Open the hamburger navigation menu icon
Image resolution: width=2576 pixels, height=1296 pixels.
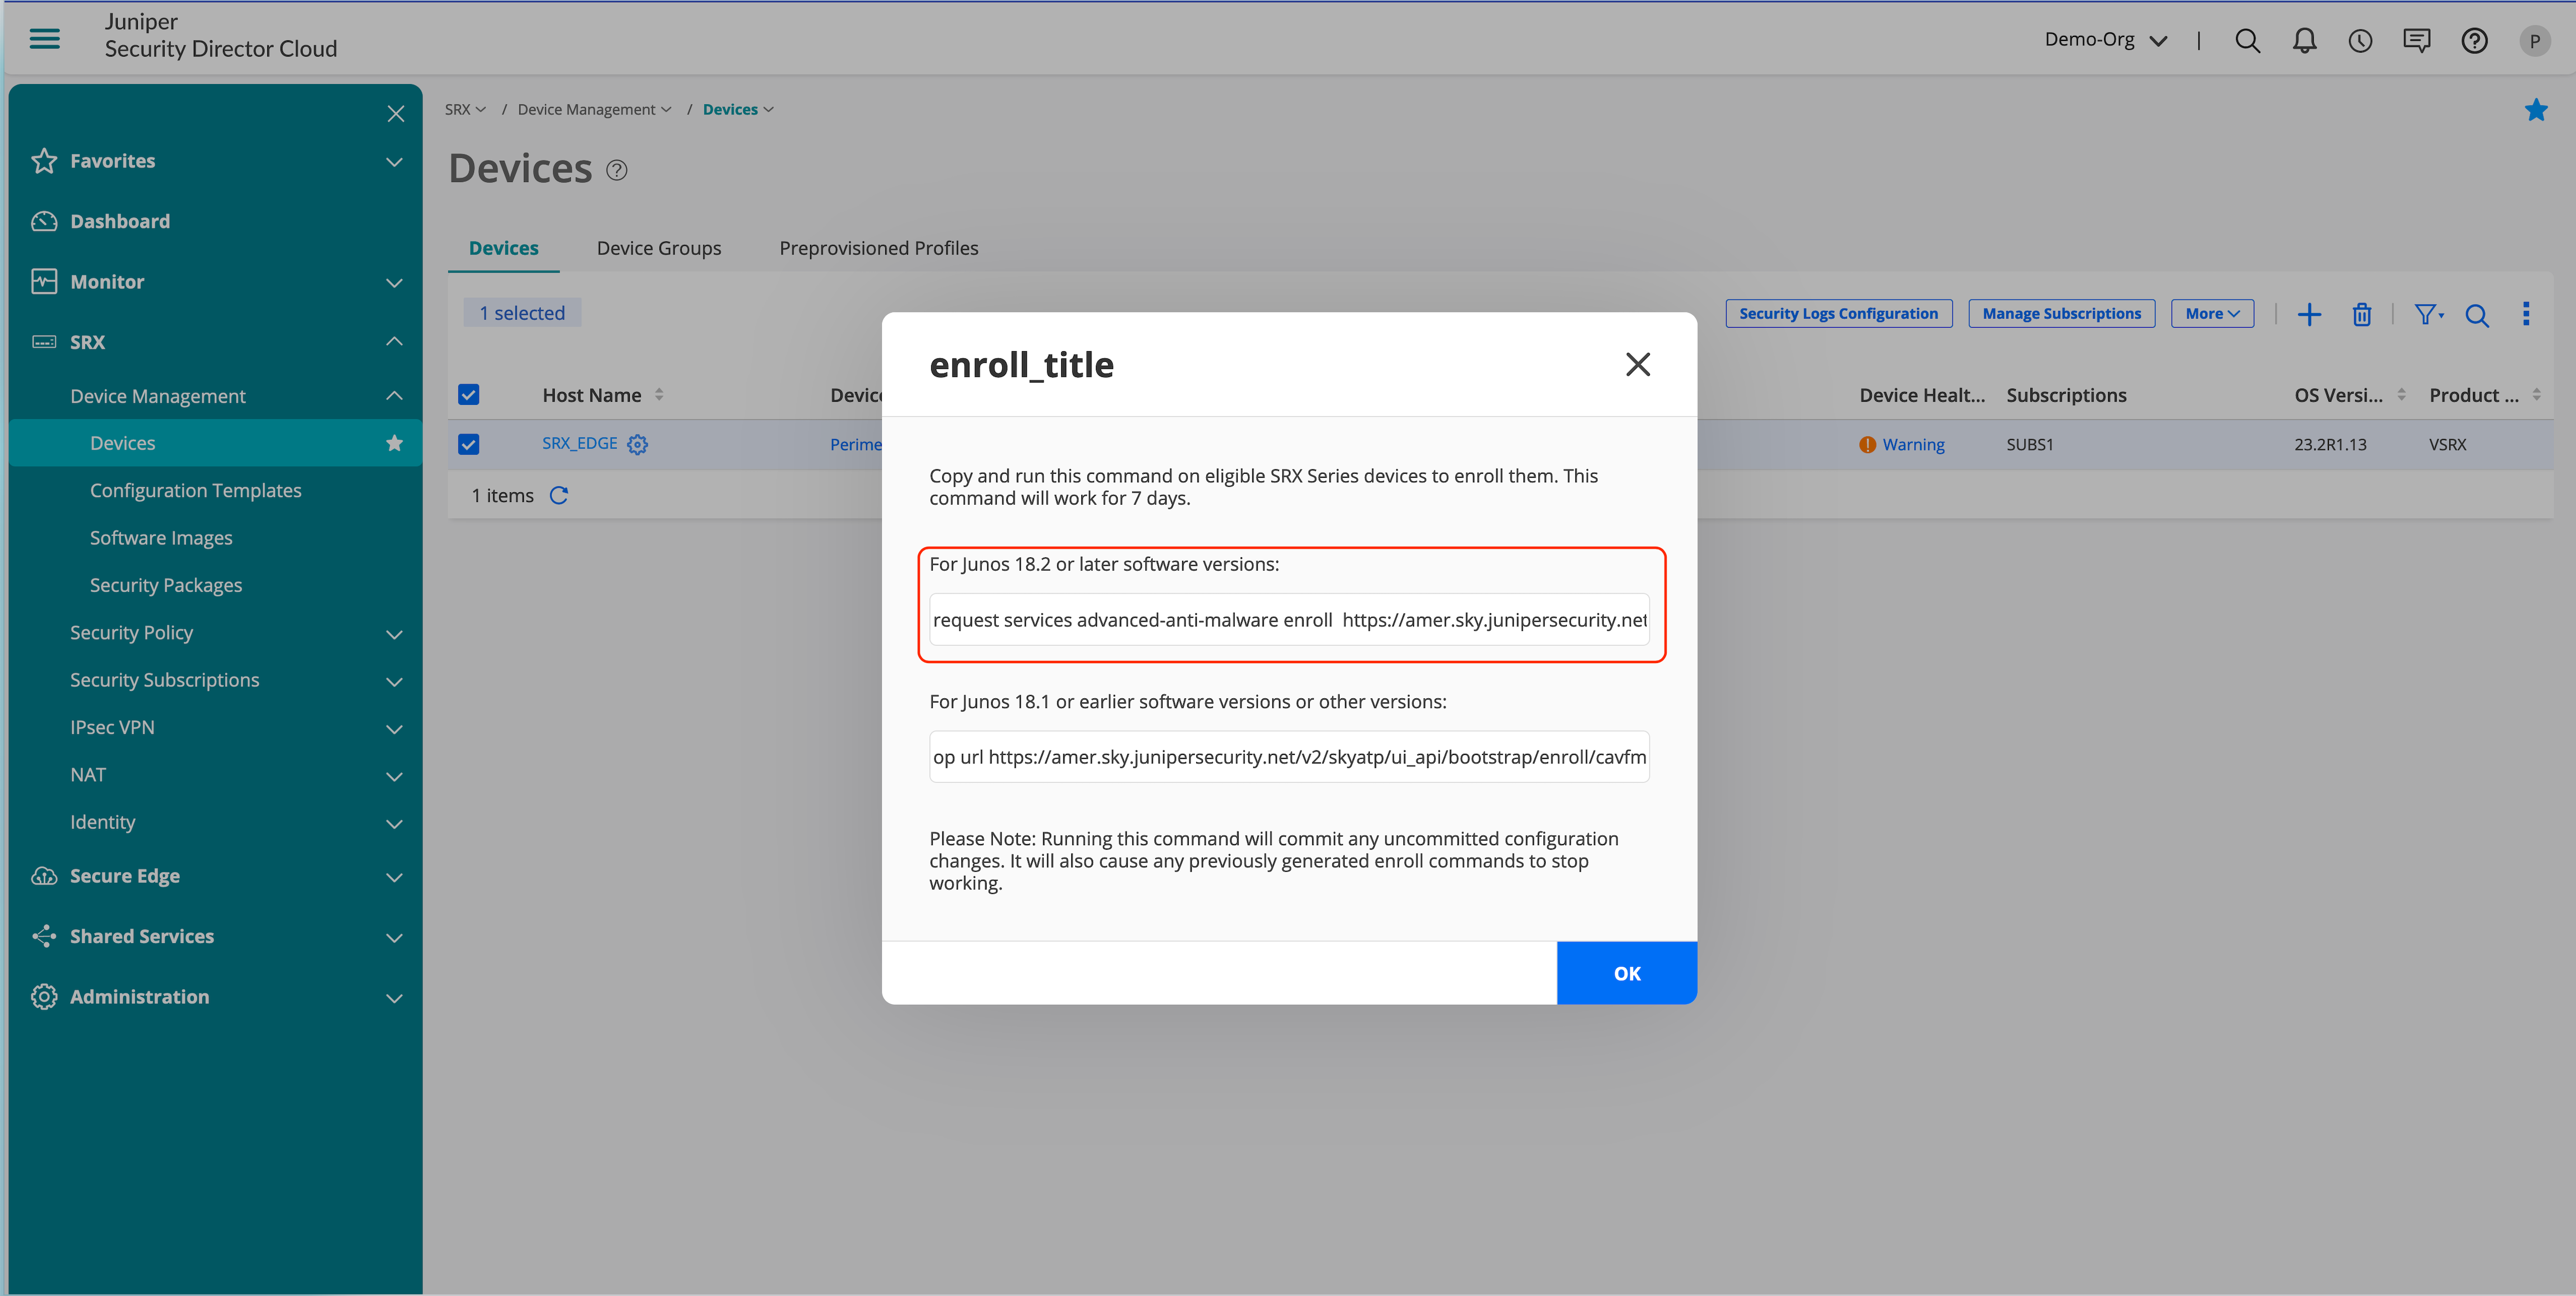pyautogui.click(x=44, y=39)
